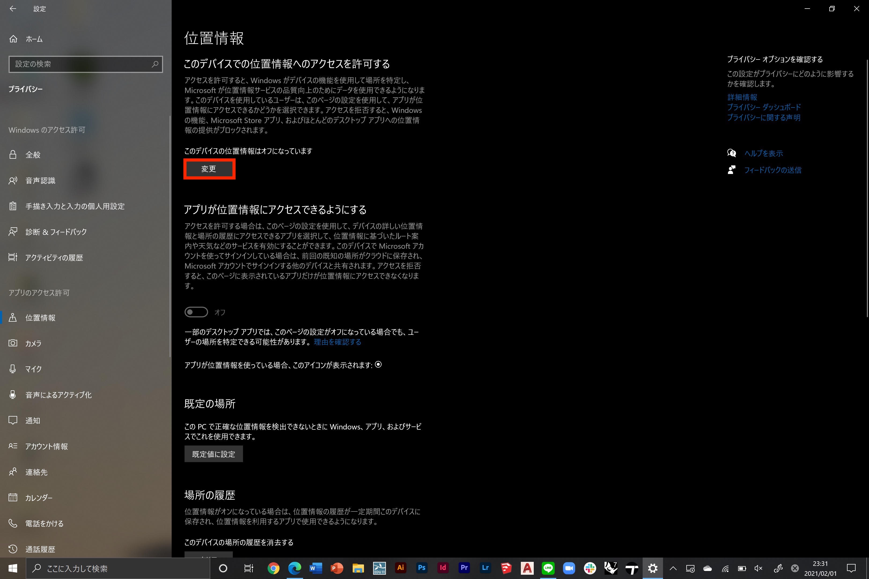Screen dimensions: 869x579
Task: Launch Google Chrome from the taskbar
Action: click(x=273, y=568)
